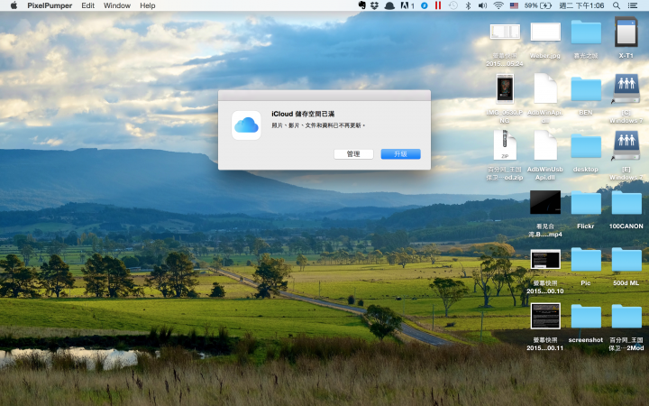Select the [C] Windows 7 network drive
649x406 pixels.
626,88
